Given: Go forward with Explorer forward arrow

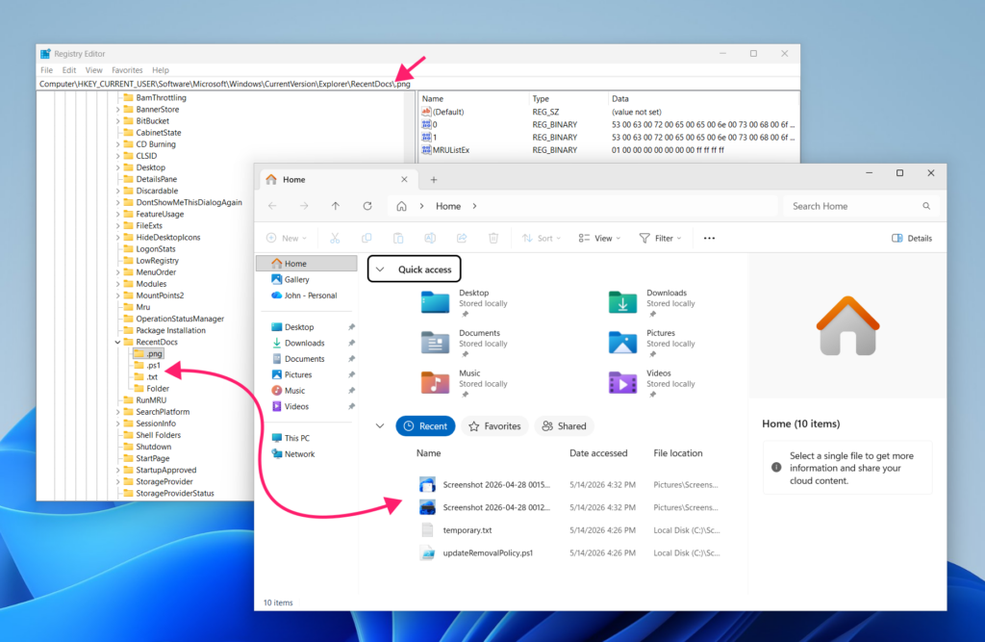Looking at the screenshot, I should pyautogui.click(x=304, y=206).
